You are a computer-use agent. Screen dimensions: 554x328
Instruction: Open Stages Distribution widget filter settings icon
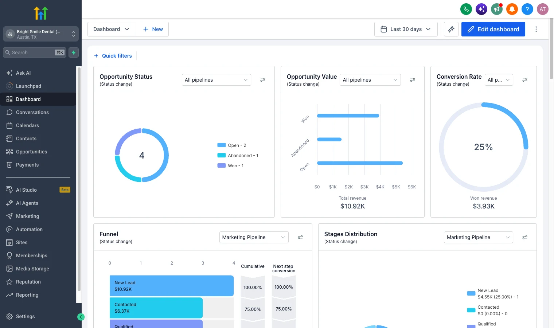[525, 237]
